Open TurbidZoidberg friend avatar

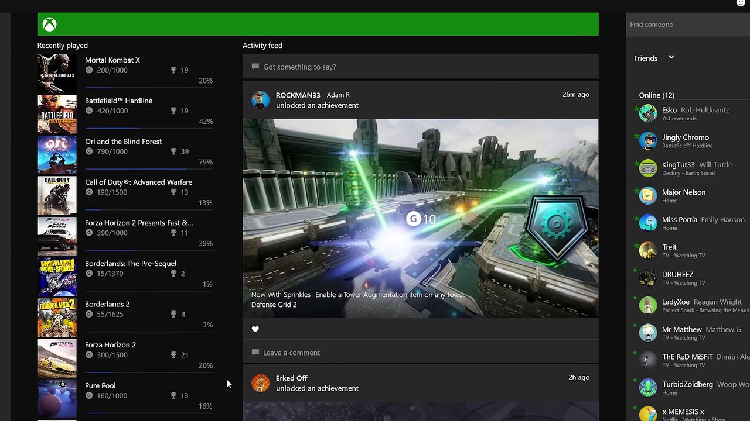tap(648, 388)
